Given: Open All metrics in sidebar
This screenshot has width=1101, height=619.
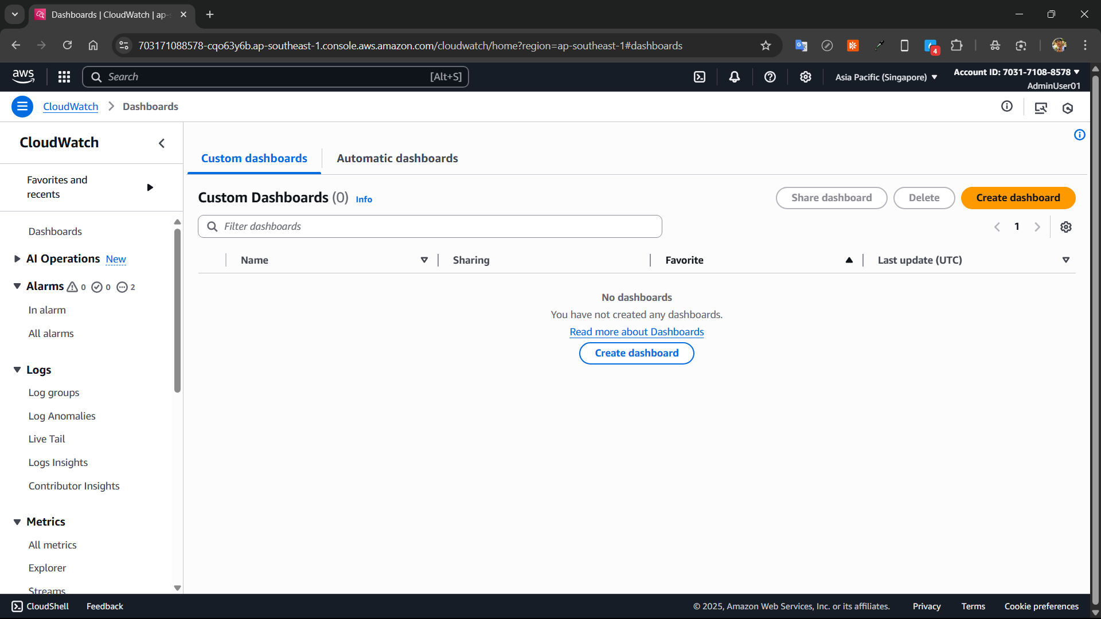Looking at the screenshot, I should coord(52,545).
